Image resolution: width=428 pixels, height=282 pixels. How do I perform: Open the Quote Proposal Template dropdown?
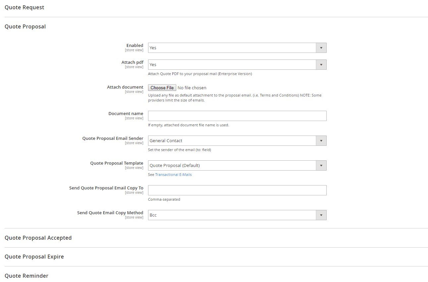pos(237,165)
